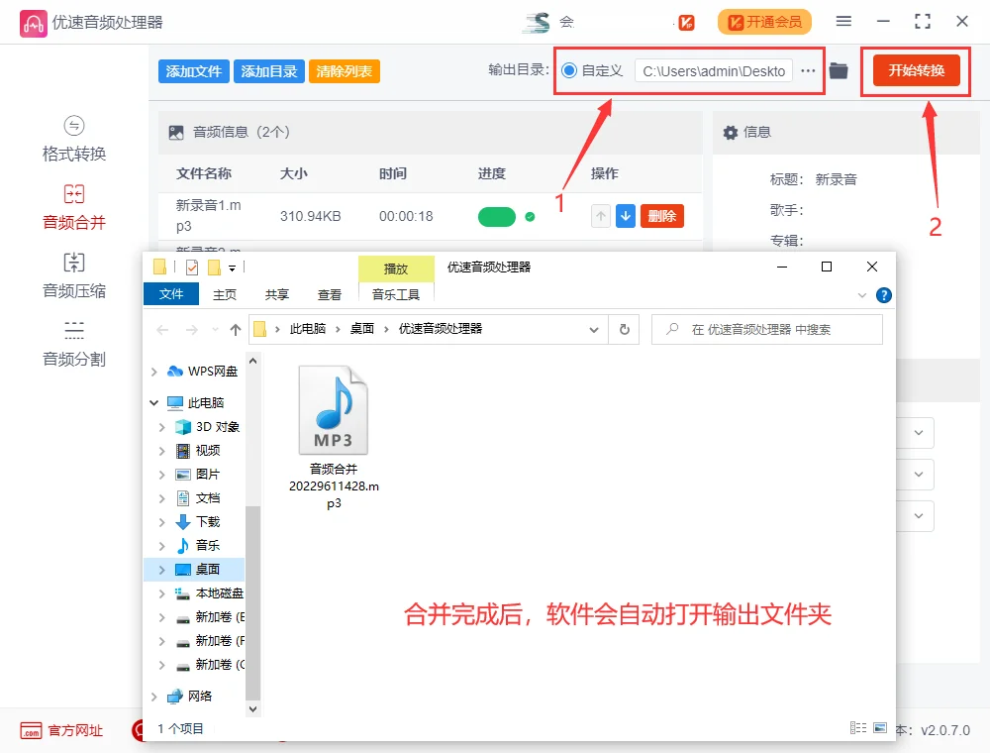
Task: Click the WPS网盘 cloud icon
Action: tap(175, 372)
